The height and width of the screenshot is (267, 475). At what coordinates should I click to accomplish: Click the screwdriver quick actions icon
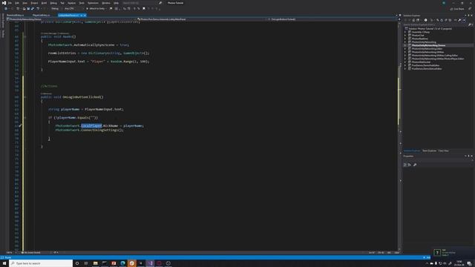20,125
